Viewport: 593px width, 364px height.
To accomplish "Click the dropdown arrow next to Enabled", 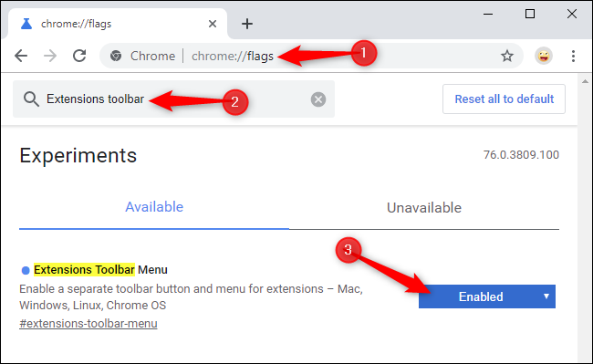I will (x=546, y=296).
